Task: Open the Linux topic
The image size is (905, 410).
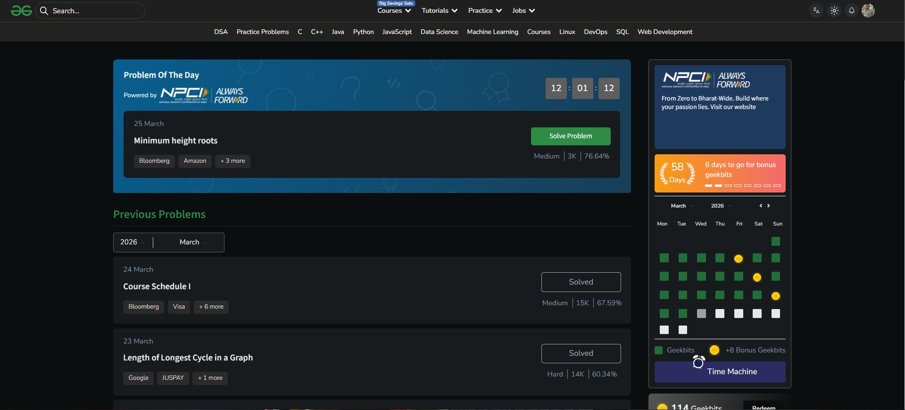Action: click(x=567, y=32)
